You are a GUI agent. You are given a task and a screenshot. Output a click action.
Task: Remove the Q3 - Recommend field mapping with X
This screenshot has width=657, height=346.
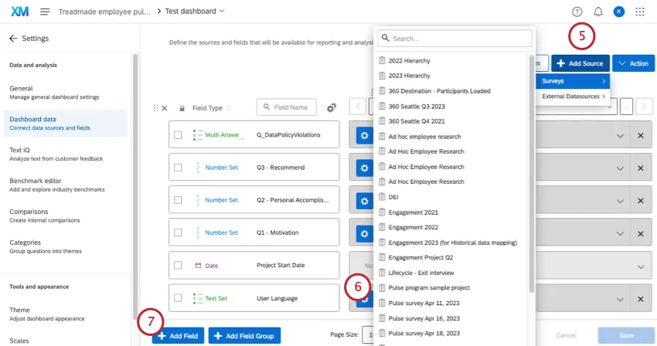pos(640,168)
